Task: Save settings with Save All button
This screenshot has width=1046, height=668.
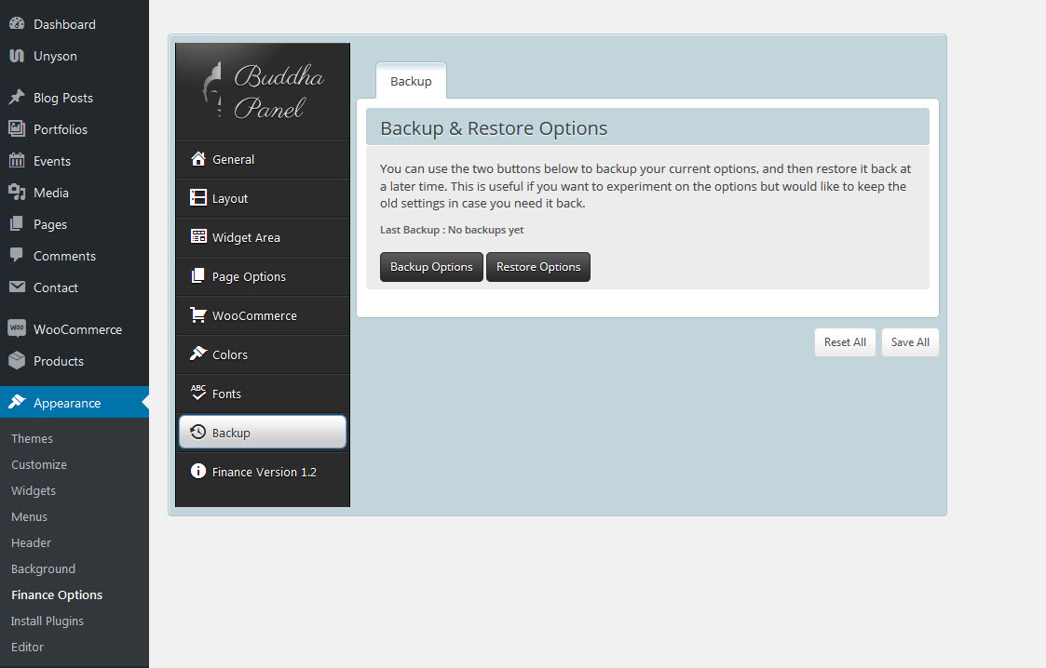Action: coord(910,342)
